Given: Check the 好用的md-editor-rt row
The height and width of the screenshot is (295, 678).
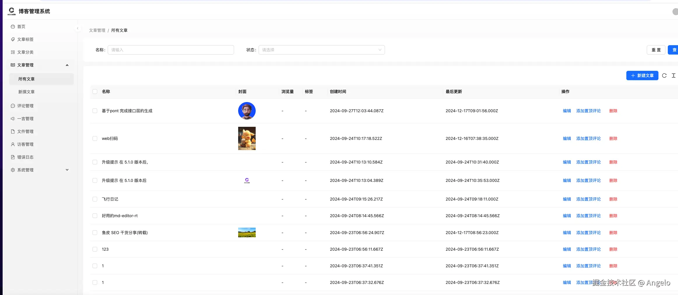Looking at the screenshot, I should (x=95, y=216).
